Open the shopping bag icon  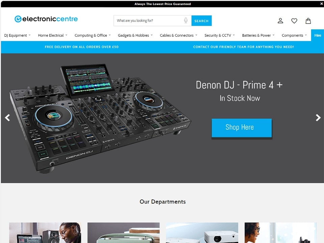tap(308, 21)
